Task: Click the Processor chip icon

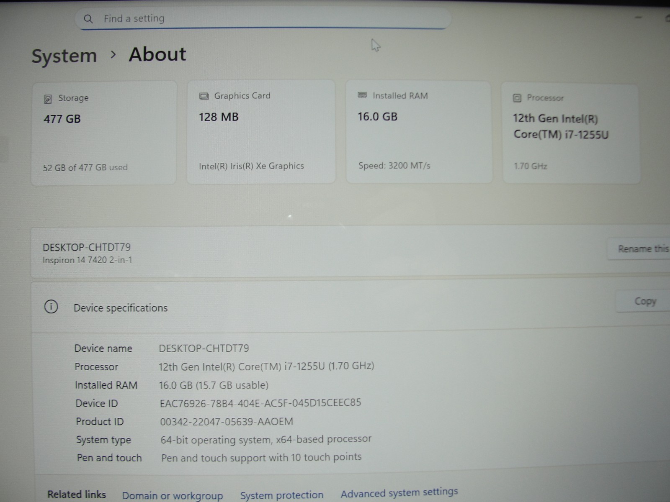Action: (x=517, y=98)
